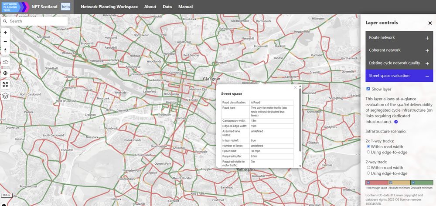Click the Network Planning Tool logo
Viewport: 436px width, 206px height.
coord(15,7)
